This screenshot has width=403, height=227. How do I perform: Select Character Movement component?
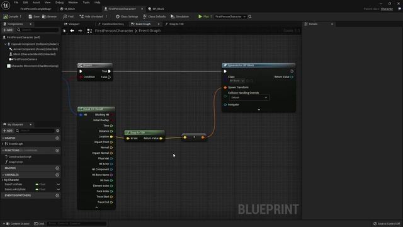(x=33, y=66)
